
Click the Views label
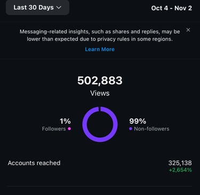[100, 93]
